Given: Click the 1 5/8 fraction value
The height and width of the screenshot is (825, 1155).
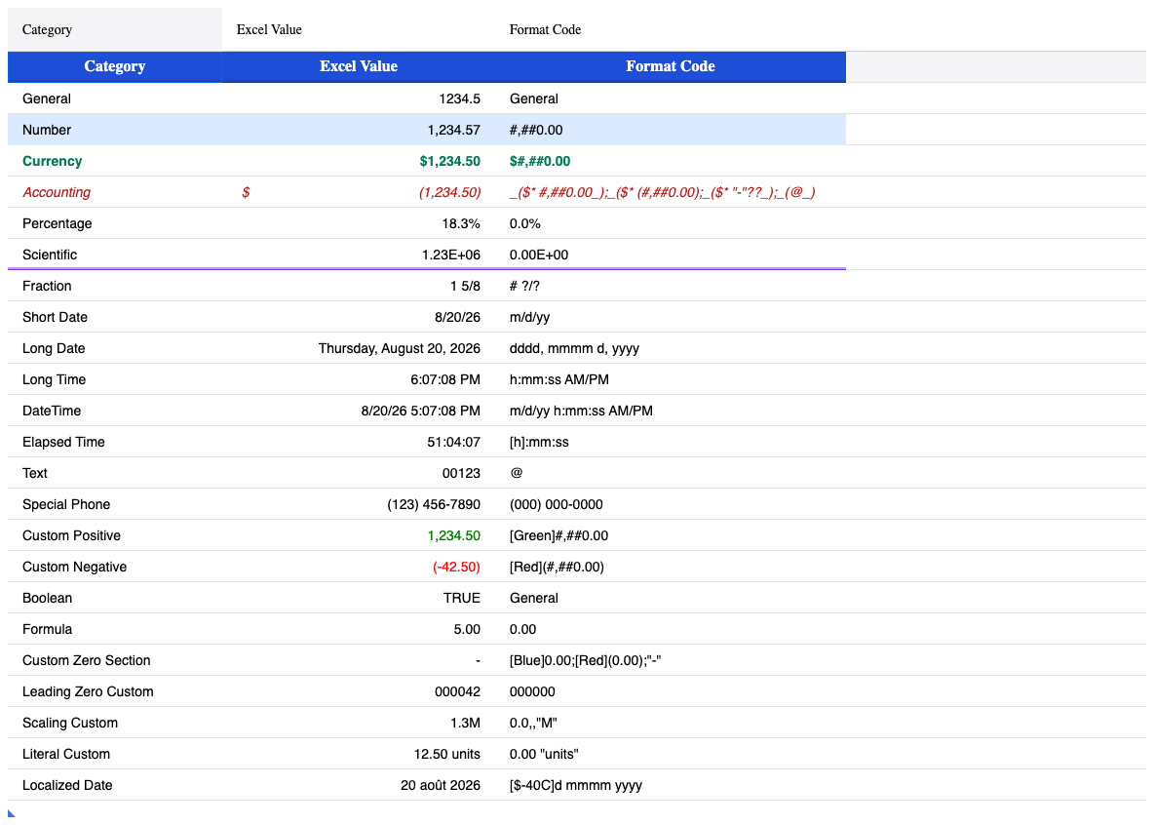Looking at the screenshot, I should tap(358, 286).
